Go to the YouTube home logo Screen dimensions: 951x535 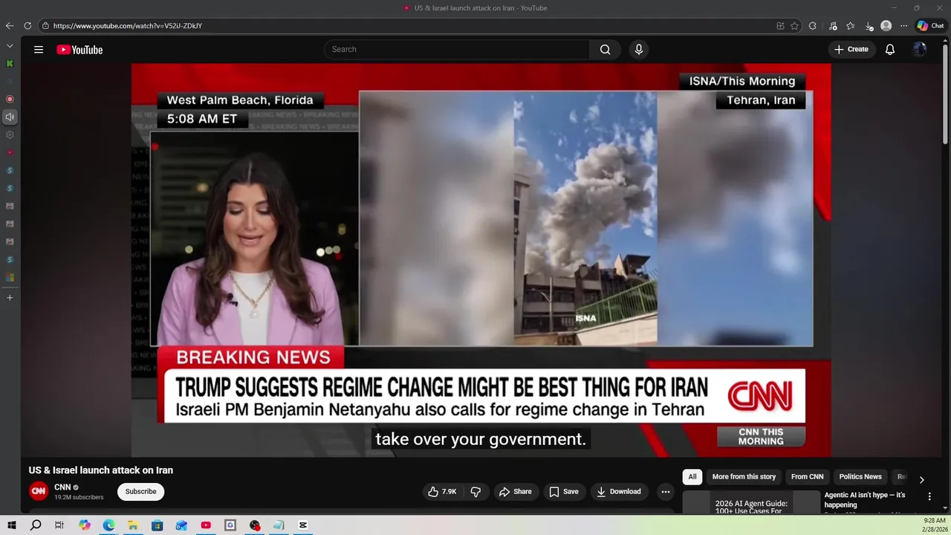point(79,50)
